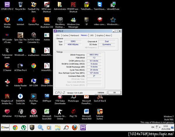
Task: Click the OK button in CPU-Z
Action: pos(115,93)
